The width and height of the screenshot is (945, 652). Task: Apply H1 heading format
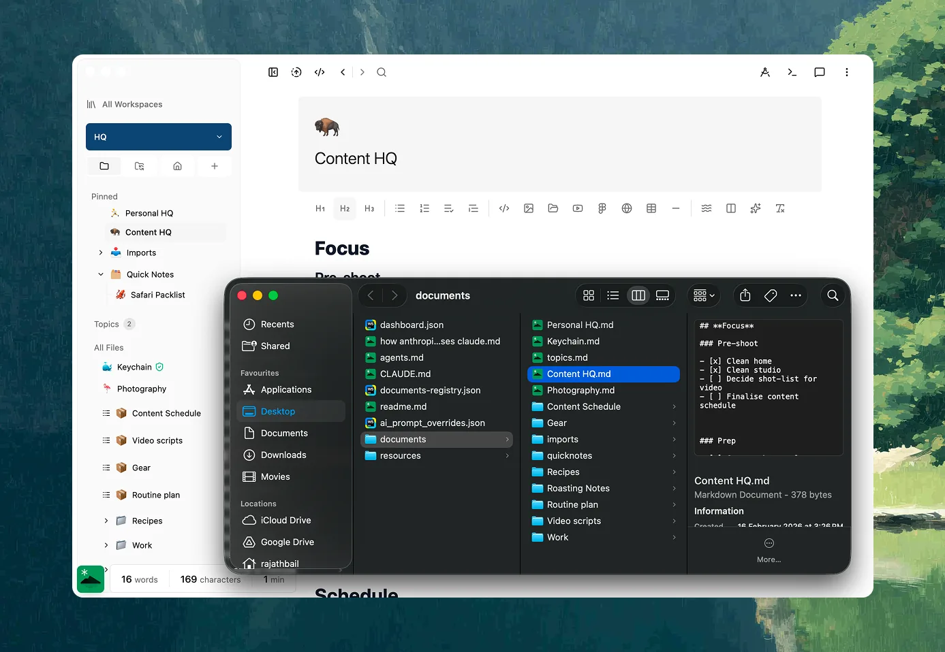point(320,208)
